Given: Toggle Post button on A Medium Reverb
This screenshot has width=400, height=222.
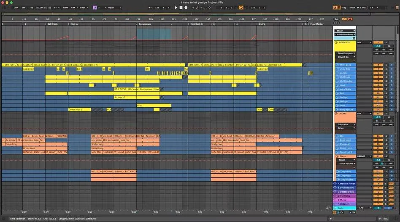Looking at the screenshot, I should click(391, 184).
